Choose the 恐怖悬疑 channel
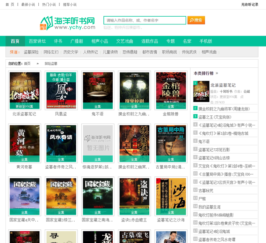The width and height of the screenshot is (266, 243). 130,52
